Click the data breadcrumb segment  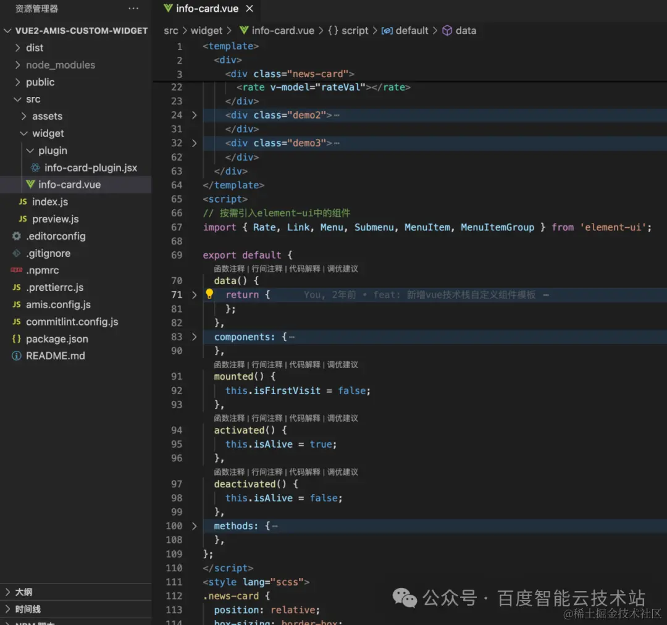coord(466,31)
